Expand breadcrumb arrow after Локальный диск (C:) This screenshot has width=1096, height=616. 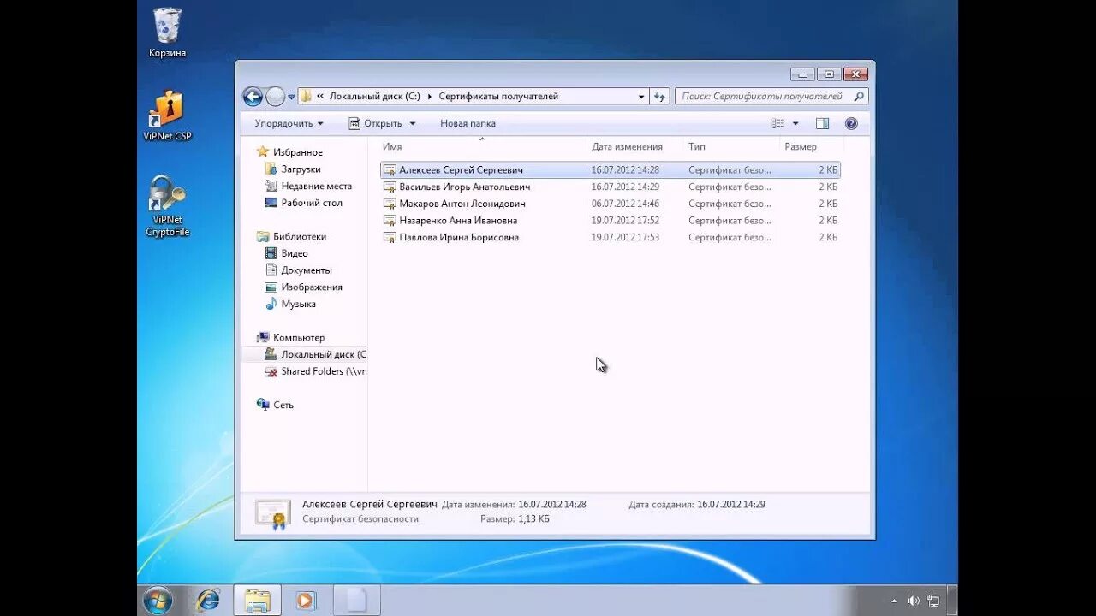tap(429, 97)
